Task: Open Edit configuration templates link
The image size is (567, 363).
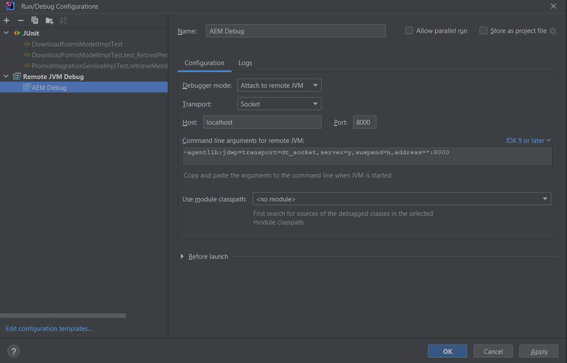Action: click(49, 329)
